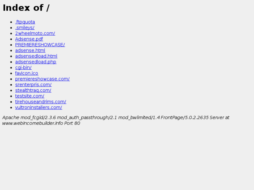Image resolution: width=254 pixels, height=190 pixels.
Task: Click the adsensedload.html link
Action: 36,56
